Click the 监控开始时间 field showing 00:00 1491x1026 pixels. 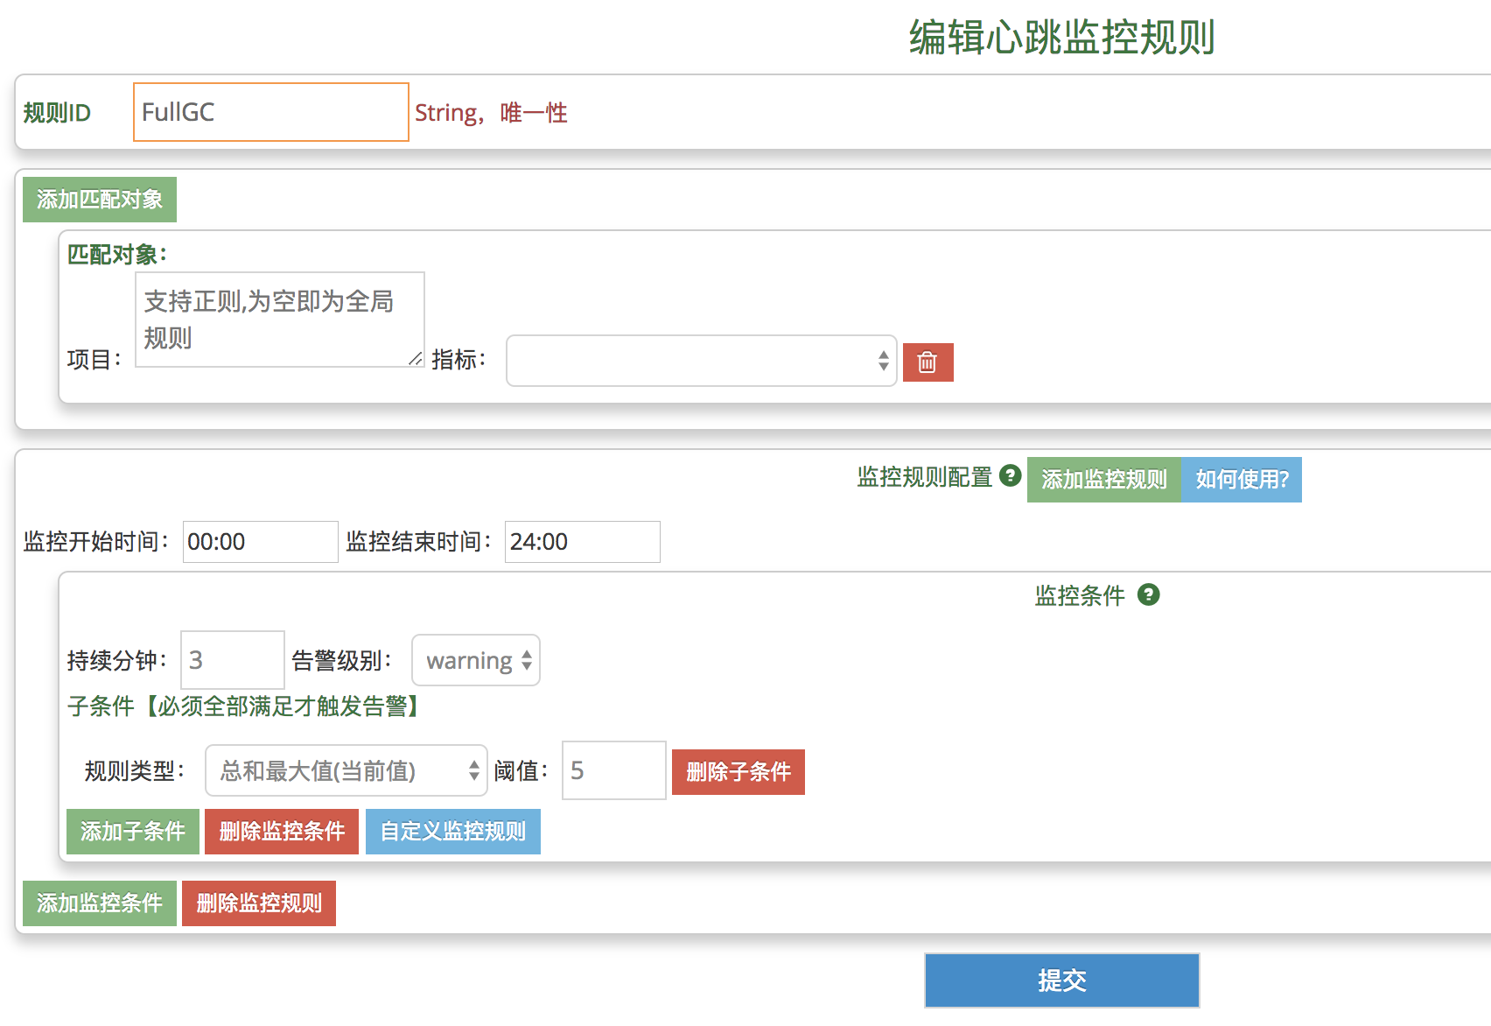[x=260, y=542]
